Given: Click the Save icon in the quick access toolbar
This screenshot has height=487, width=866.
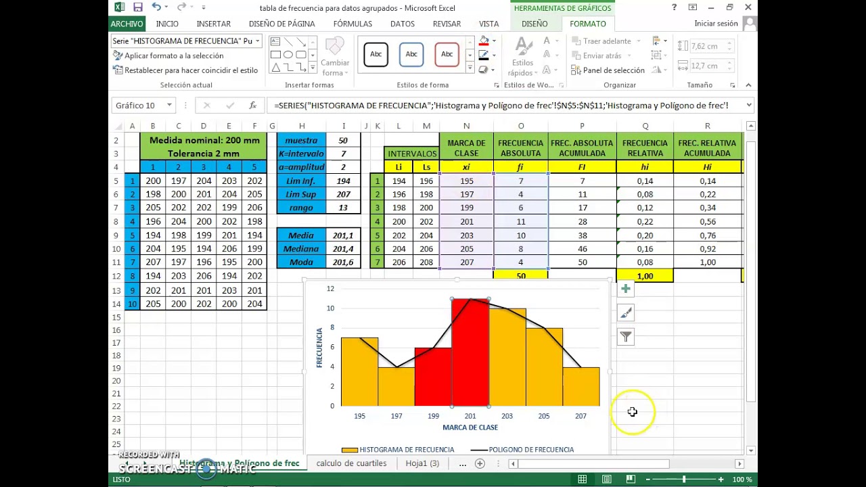Looking at the screenshot, I should (x=138, y=7).
